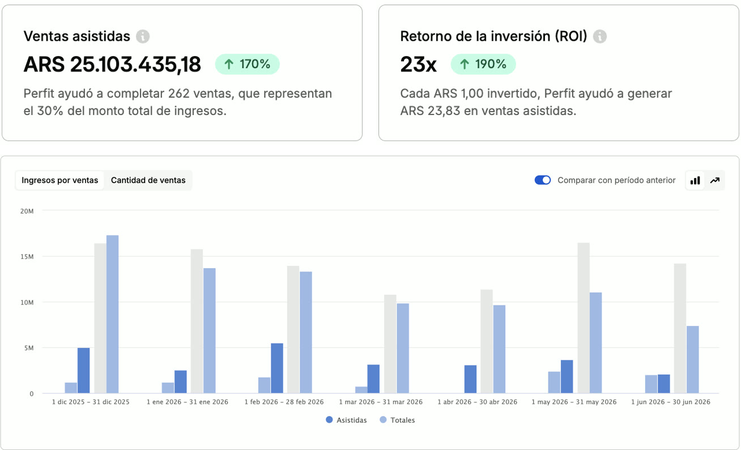Click the 1 may 2026 – 31 may 2026 axis label
This screenshot has width=741, height=450.
pos(574,402)
